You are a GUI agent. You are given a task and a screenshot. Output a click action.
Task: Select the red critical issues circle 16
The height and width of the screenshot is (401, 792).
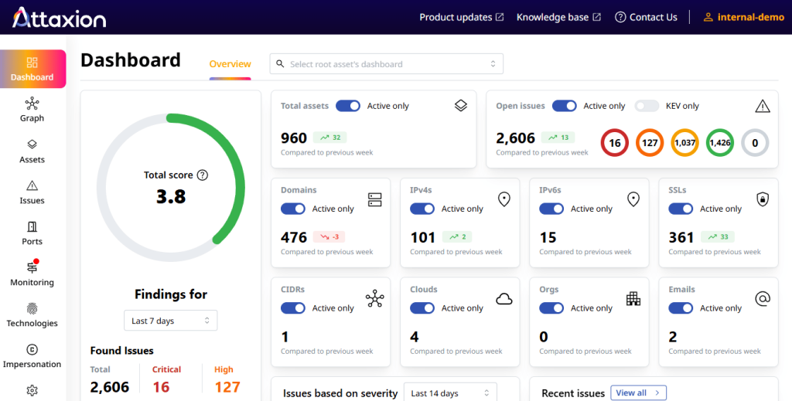point(615,143)
